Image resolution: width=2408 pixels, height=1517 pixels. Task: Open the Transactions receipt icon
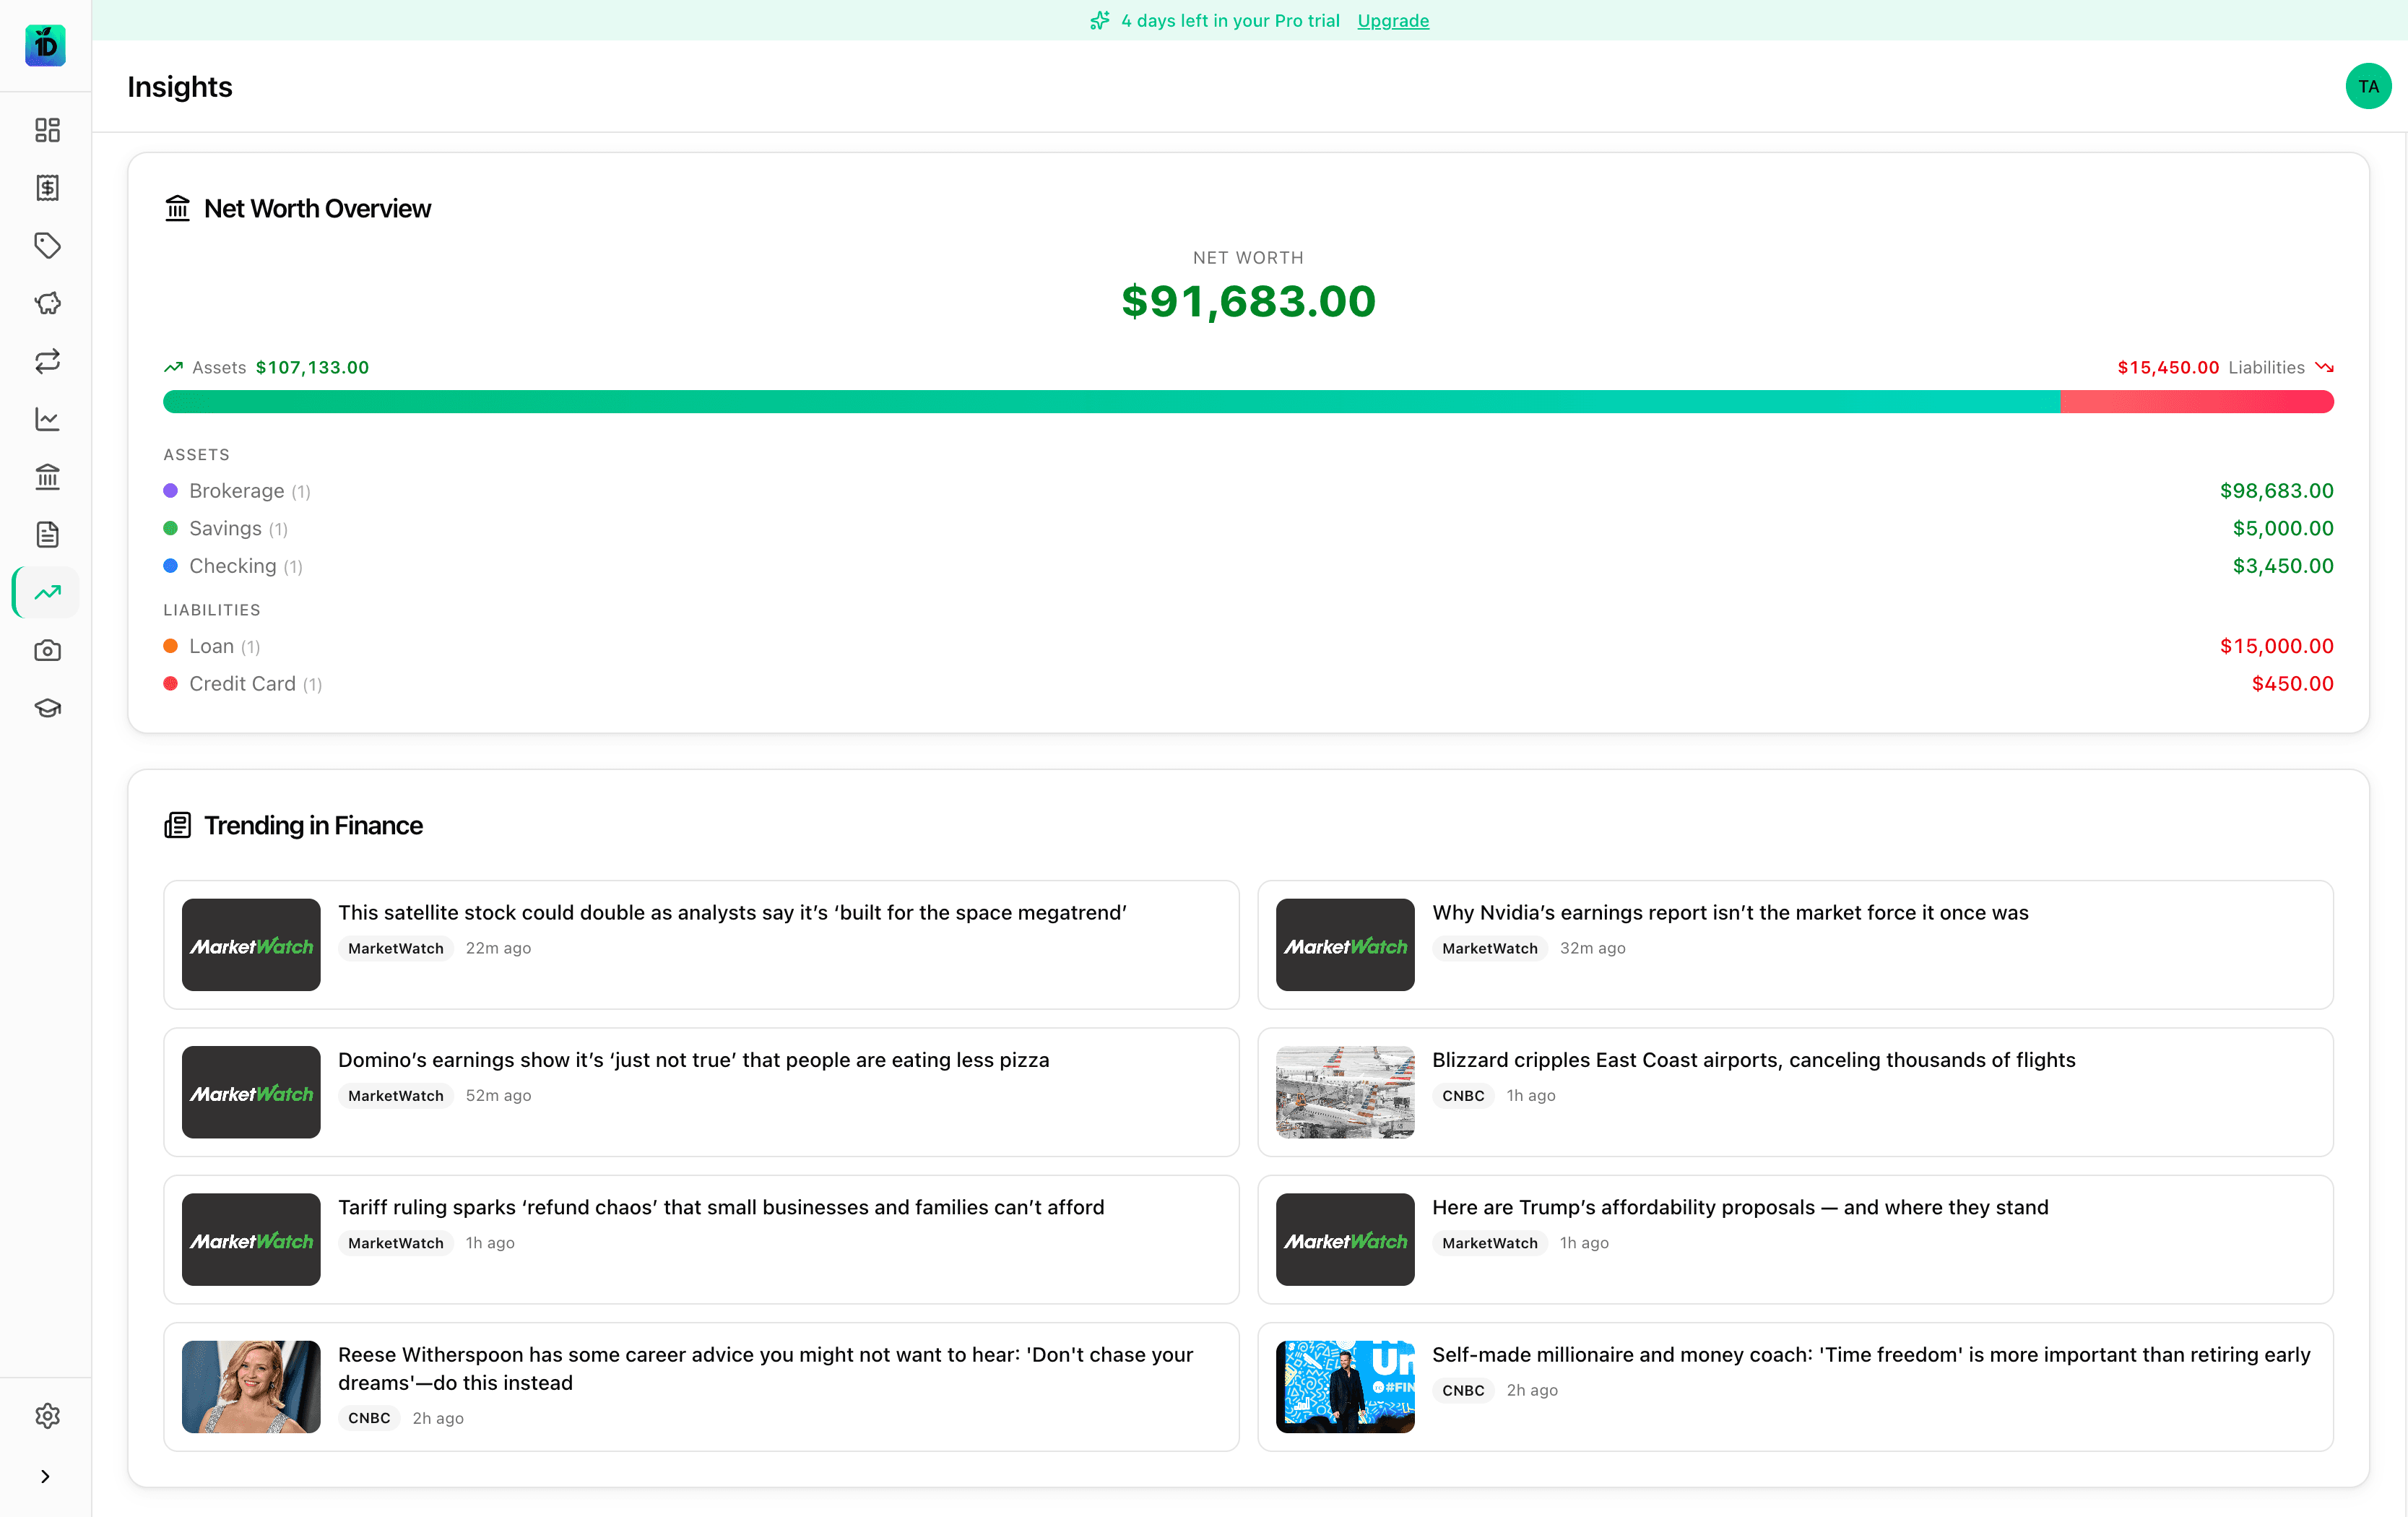tap(46, 188)
